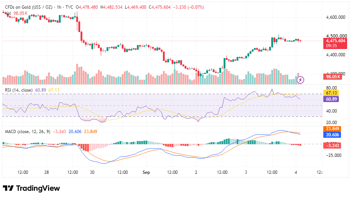Click the 1h timeframe label
Screen dimensions: 354x207
[x=59, y=7]
